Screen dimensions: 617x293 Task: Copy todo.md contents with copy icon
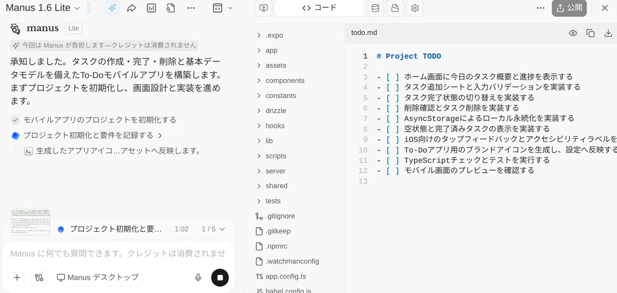[x=591, y=33]
